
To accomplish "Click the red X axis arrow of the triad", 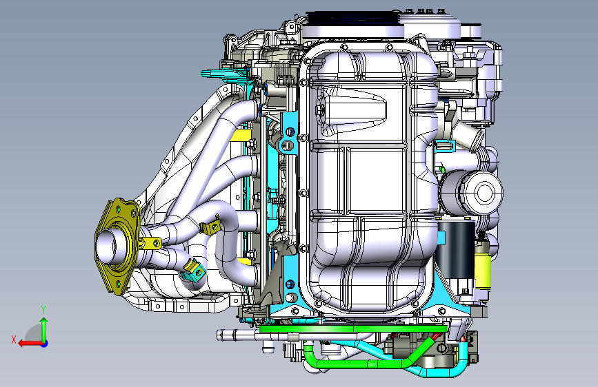I will click(30, 343).
